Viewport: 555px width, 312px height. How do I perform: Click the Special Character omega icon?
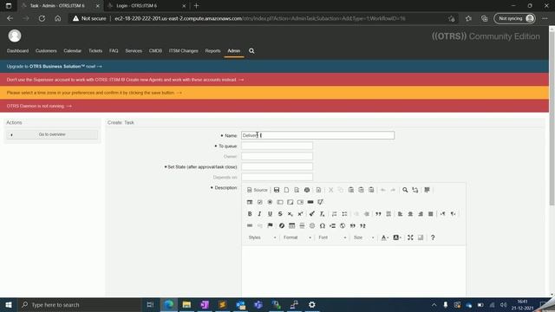click(x=322, y=225)
